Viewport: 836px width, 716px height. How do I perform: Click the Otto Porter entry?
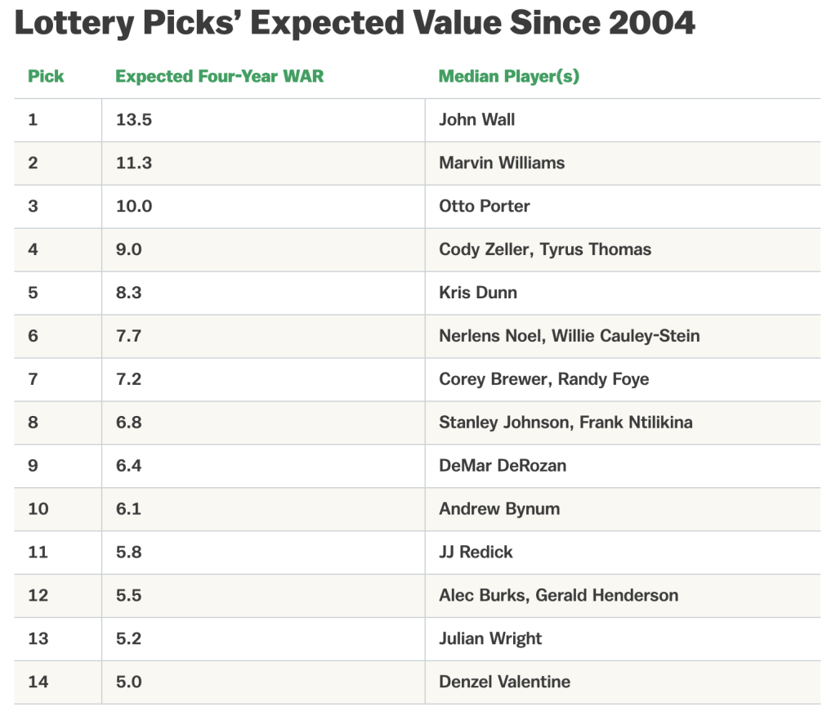(x=484, y=206)
